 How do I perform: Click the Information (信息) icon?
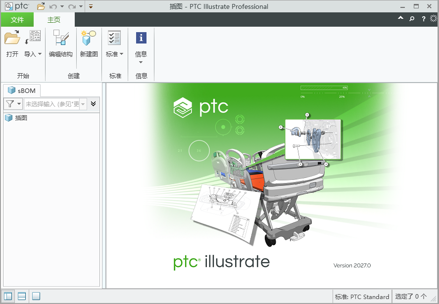pos(141,38)
